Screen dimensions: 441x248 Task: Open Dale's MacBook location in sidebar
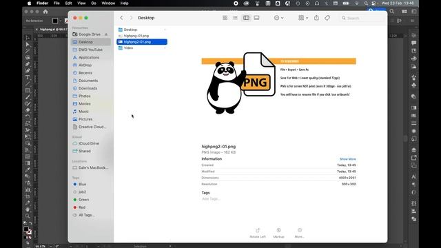[90, 167]
